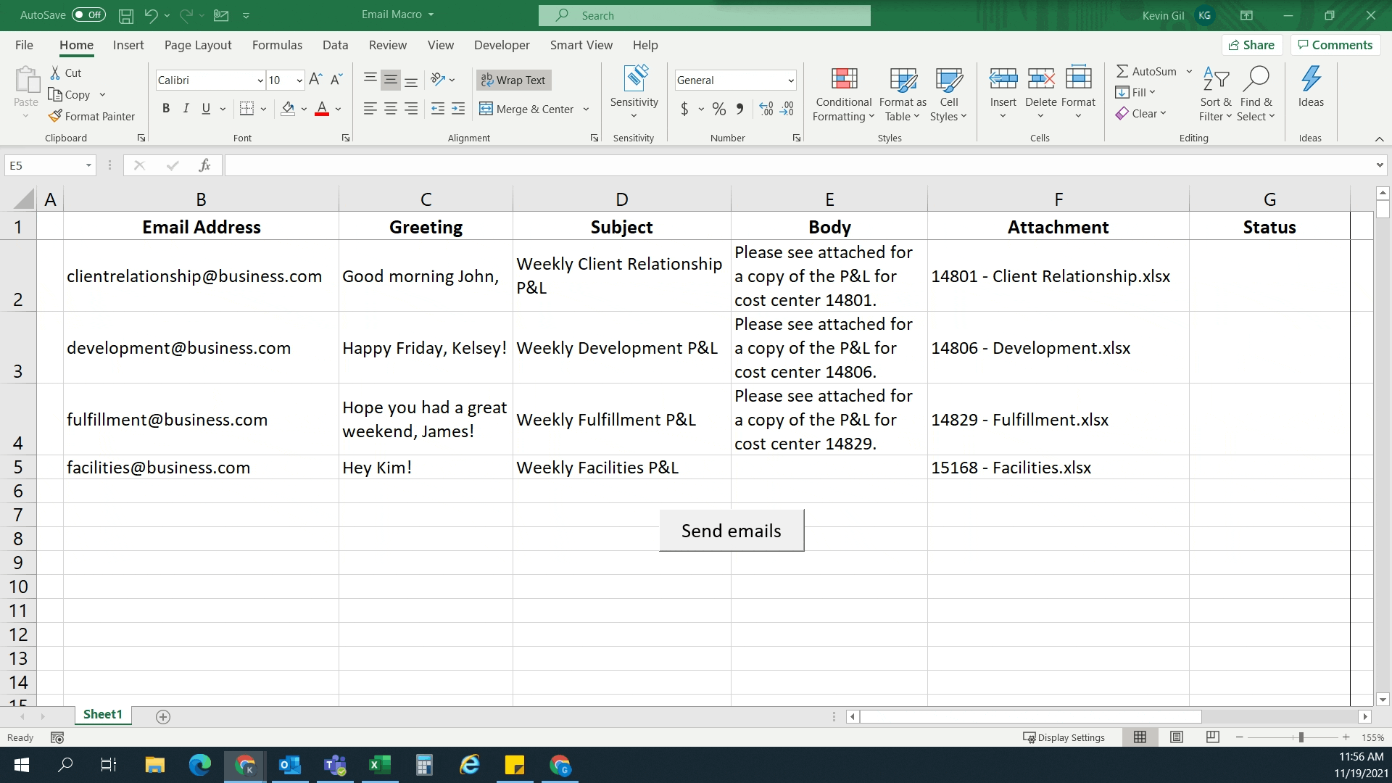Decrease font size with smaller A icon
The height and width of the screenshot is (783, 1392).
[x=336, y=80]
